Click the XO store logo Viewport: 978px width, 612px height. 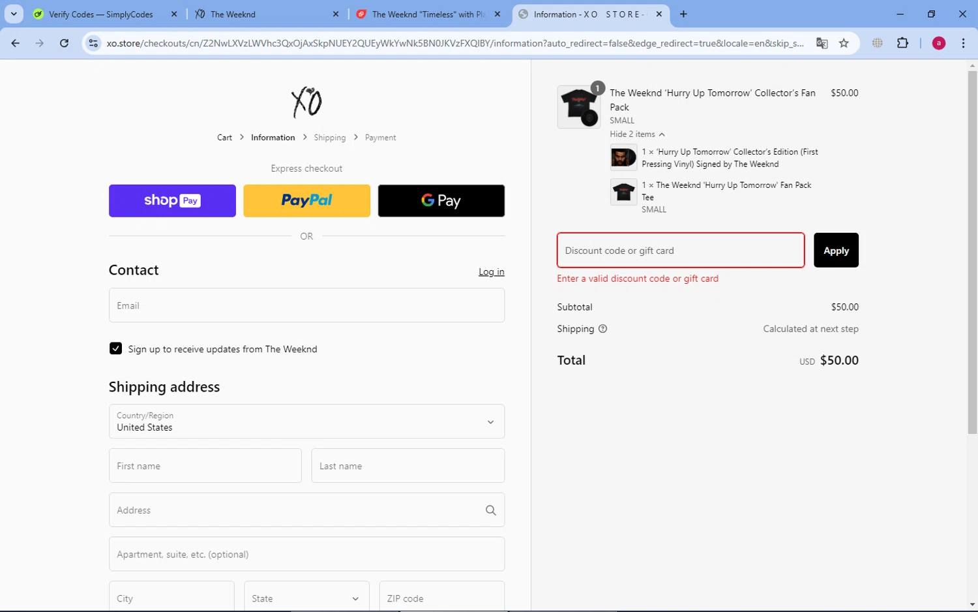[x=306, y=102]
